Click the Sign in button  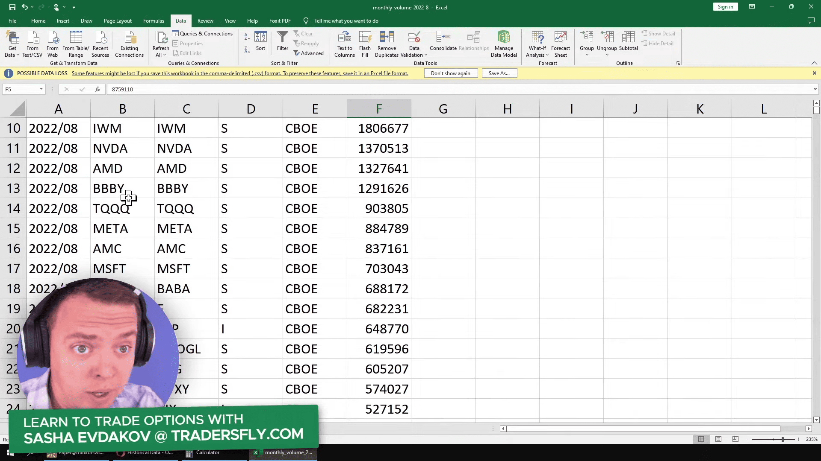(725, 7)
